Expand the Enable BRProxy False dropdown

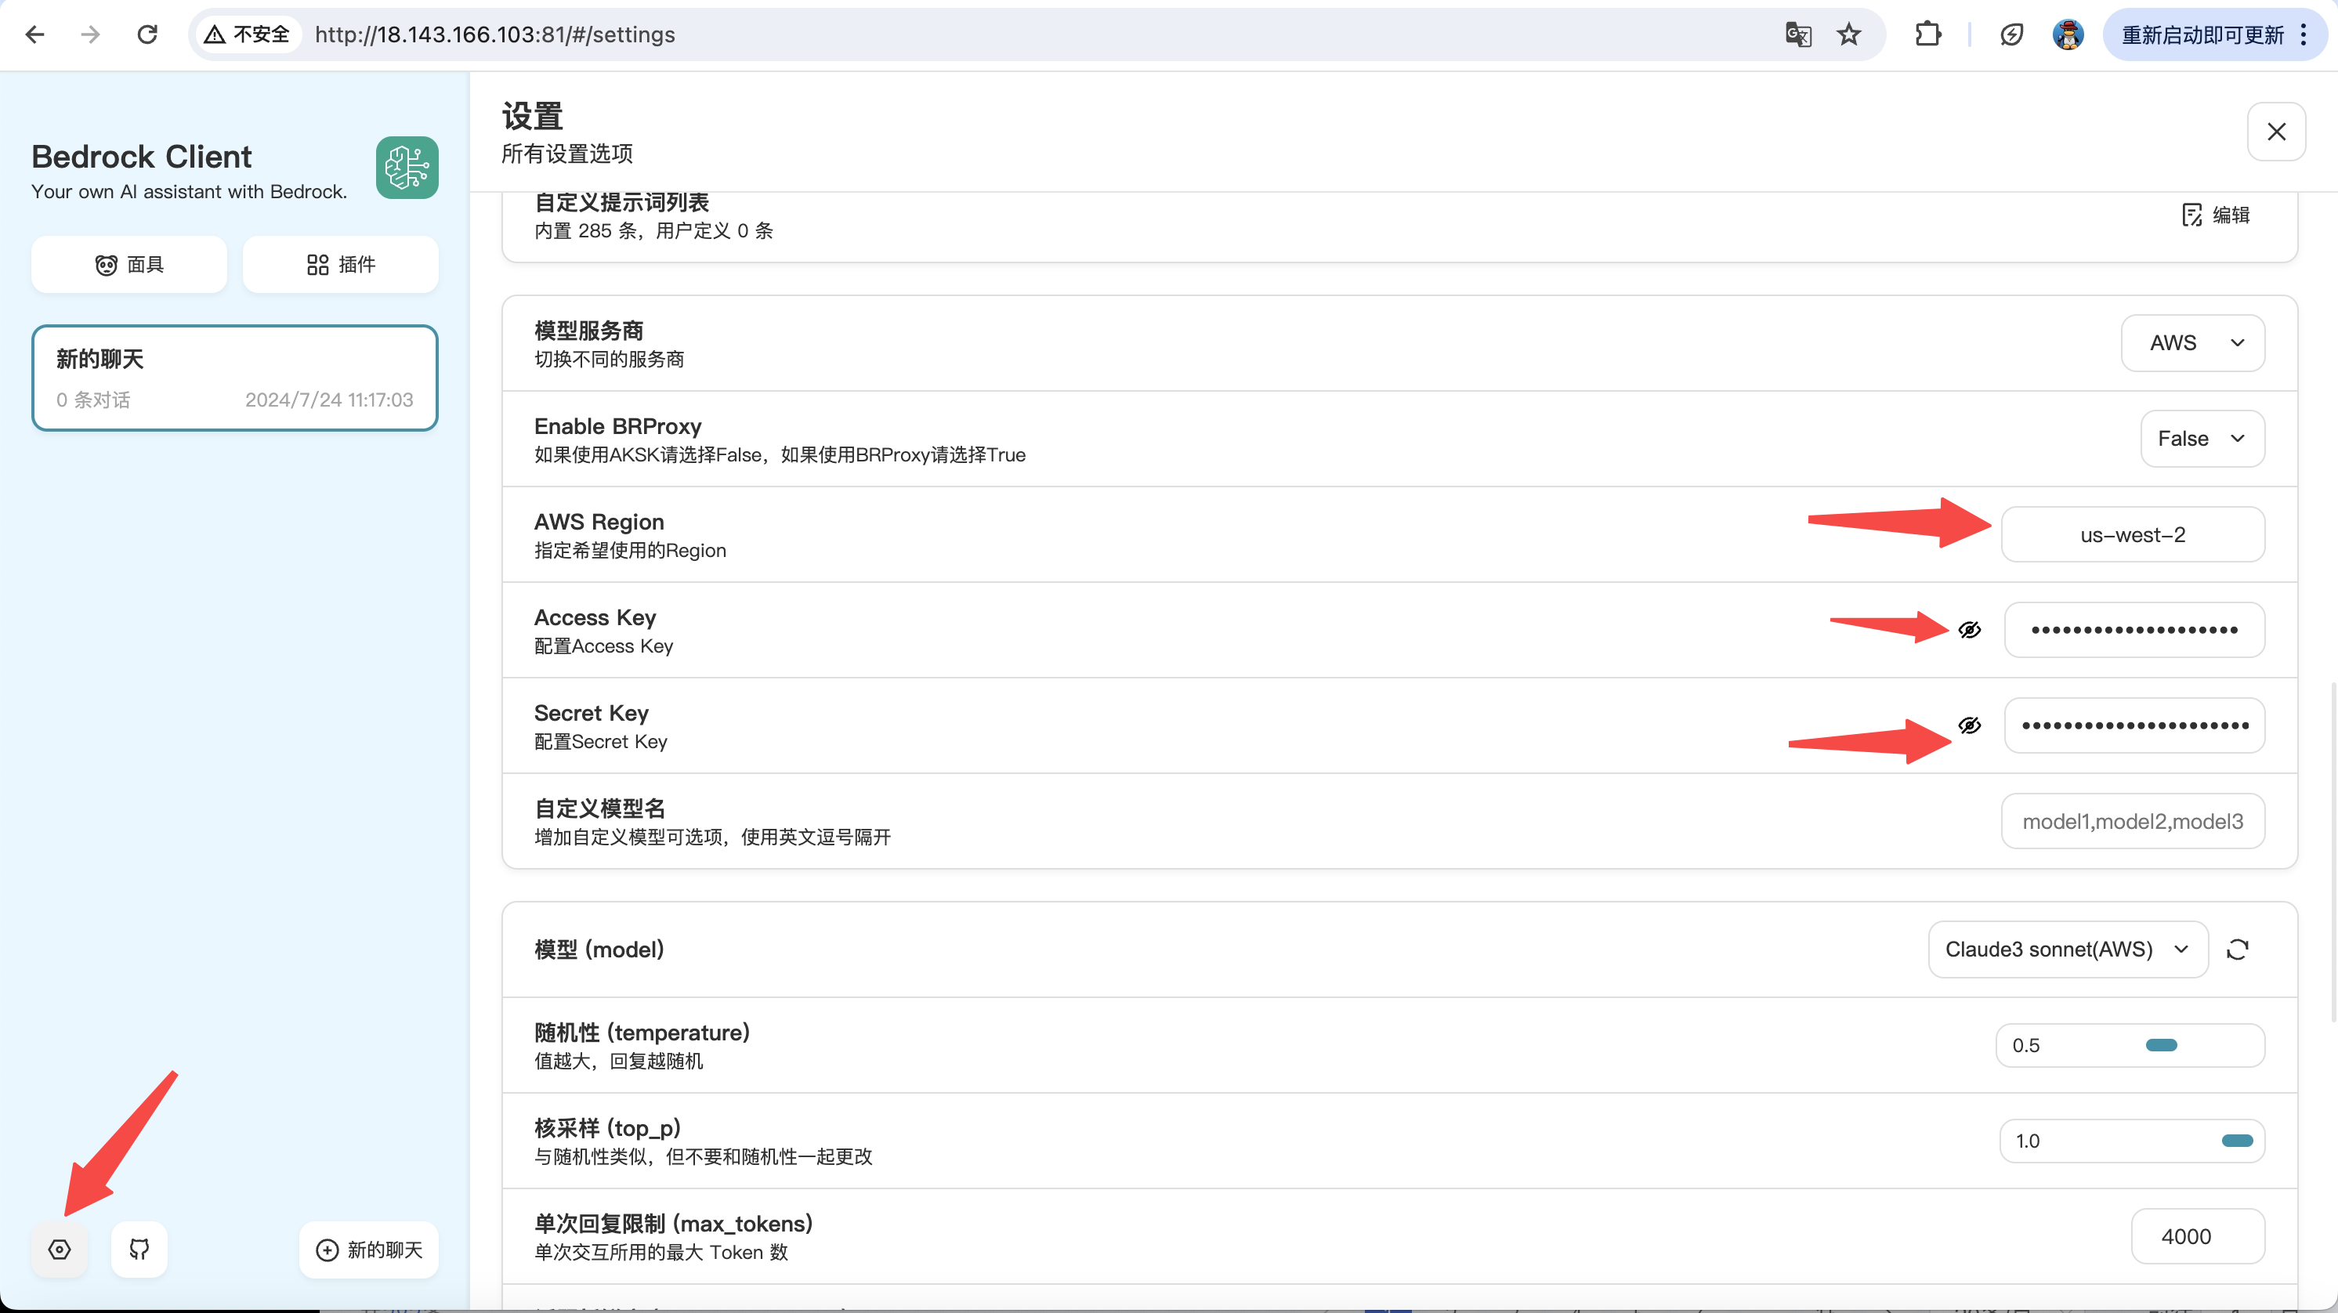[2201, 438]
